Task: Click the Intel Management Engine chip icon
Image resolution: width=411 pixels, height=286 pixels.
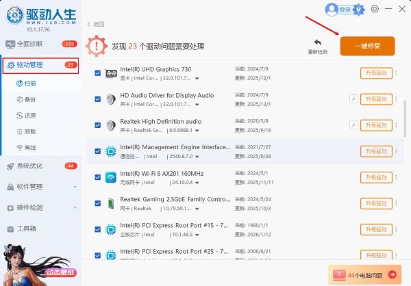Action: 110,151
